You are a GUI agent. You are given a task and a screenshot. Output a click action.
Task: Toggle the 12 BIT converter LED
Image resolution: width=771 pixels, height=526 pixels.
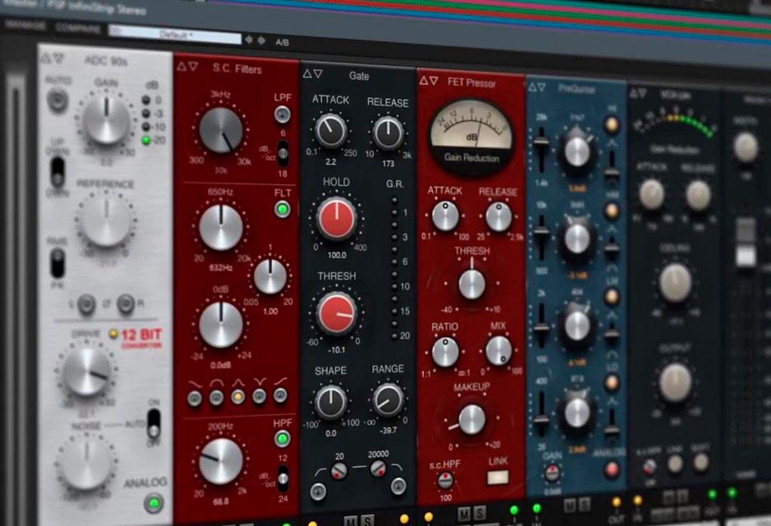[114, 333]
